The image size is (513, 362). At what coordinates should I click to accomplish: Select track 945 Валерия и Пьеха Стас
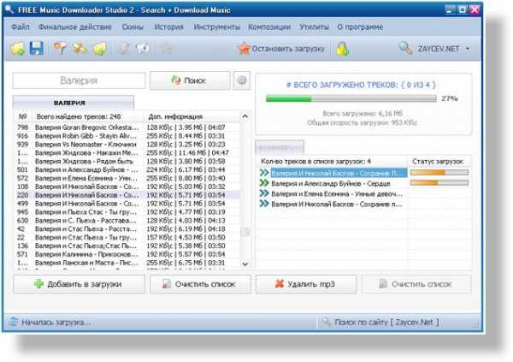127,212
